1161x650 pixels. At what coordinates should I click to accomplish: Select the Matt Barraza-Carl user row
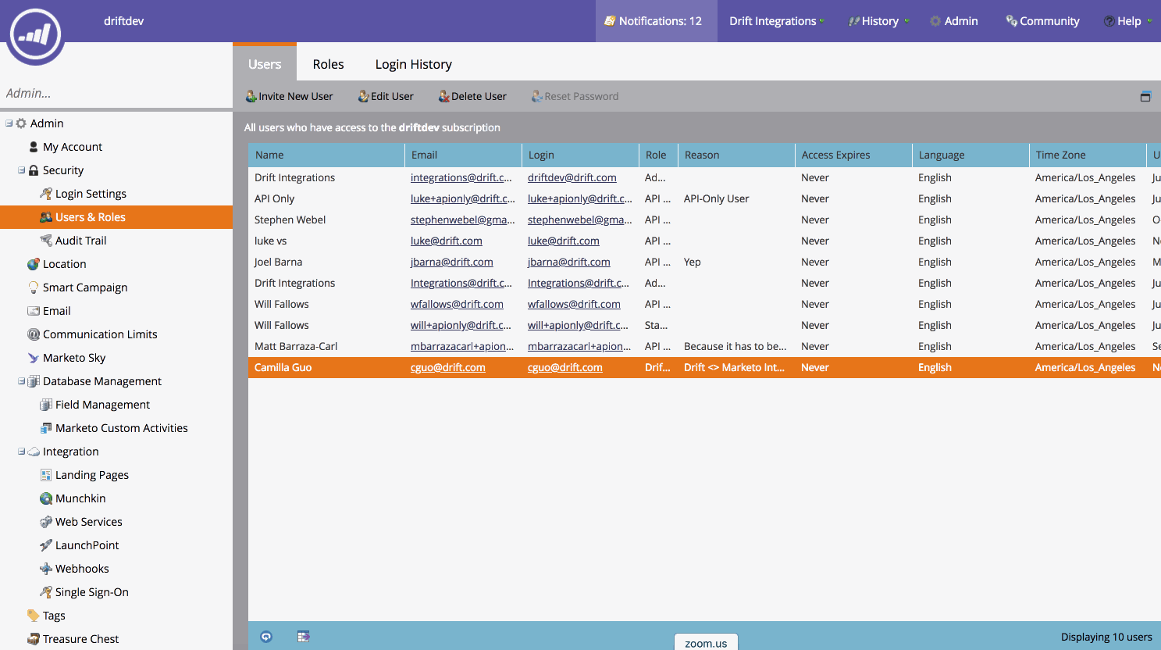(x=704, y=346)
